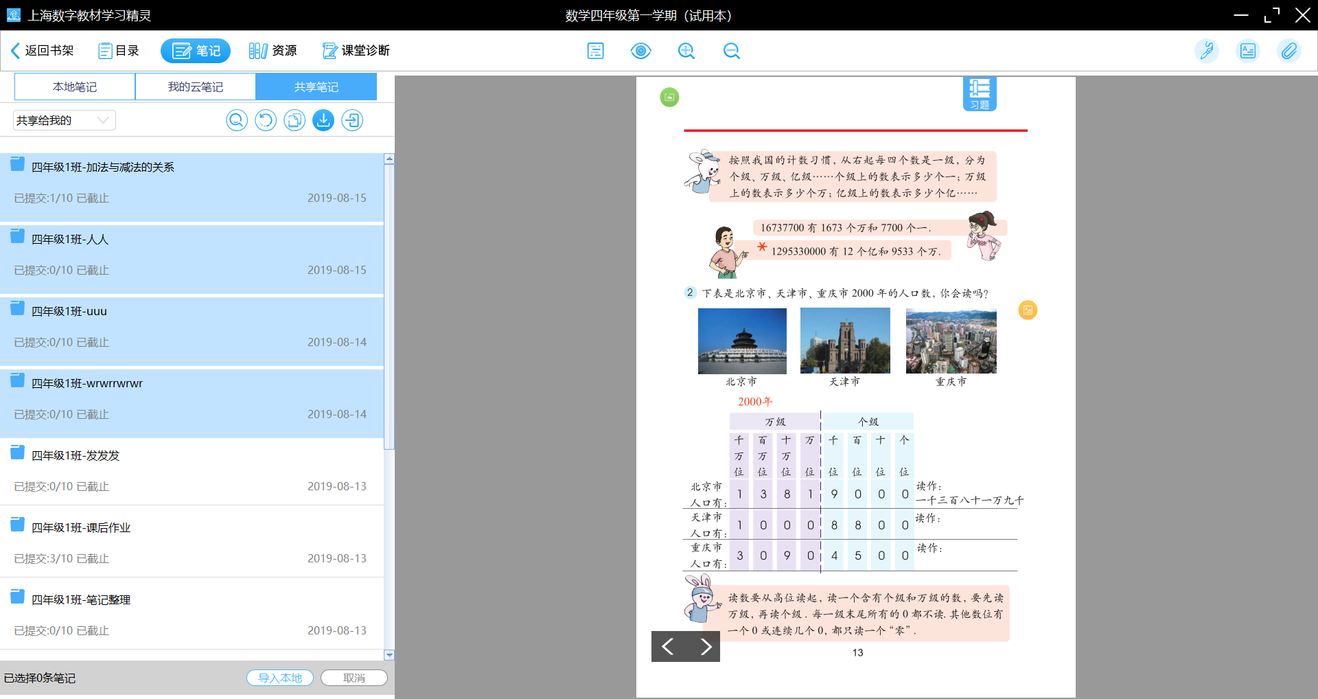Viewport: 1318px width, 699px height.
Task: Click the 取消 button
Action: coord(354,678)
